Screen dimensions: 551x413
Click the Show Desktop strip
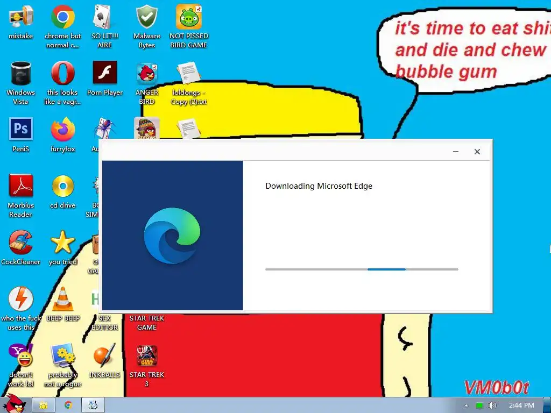[x=547, y=405]
